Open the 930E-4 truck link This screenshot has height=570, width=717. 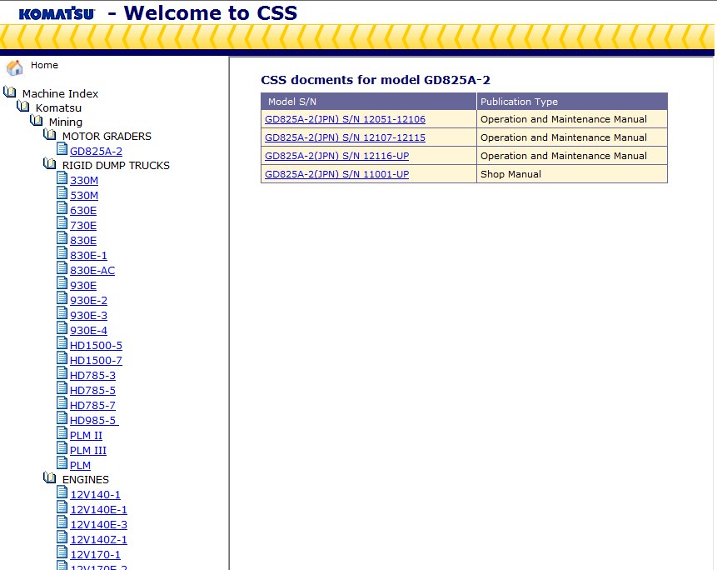click(x=89, y=330)
